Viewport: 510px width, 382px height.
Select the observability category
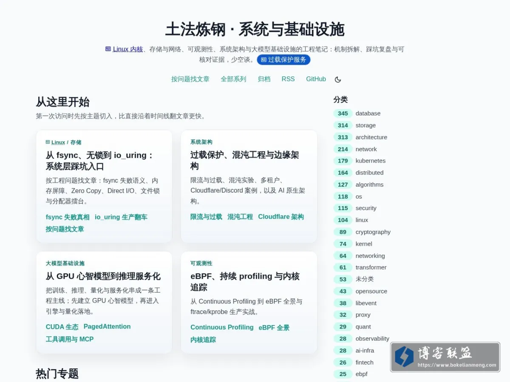click(372, 339)
